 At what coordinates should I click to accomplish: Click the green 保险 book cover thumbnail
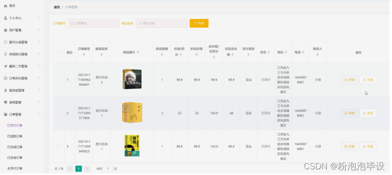tap(132, 146)
